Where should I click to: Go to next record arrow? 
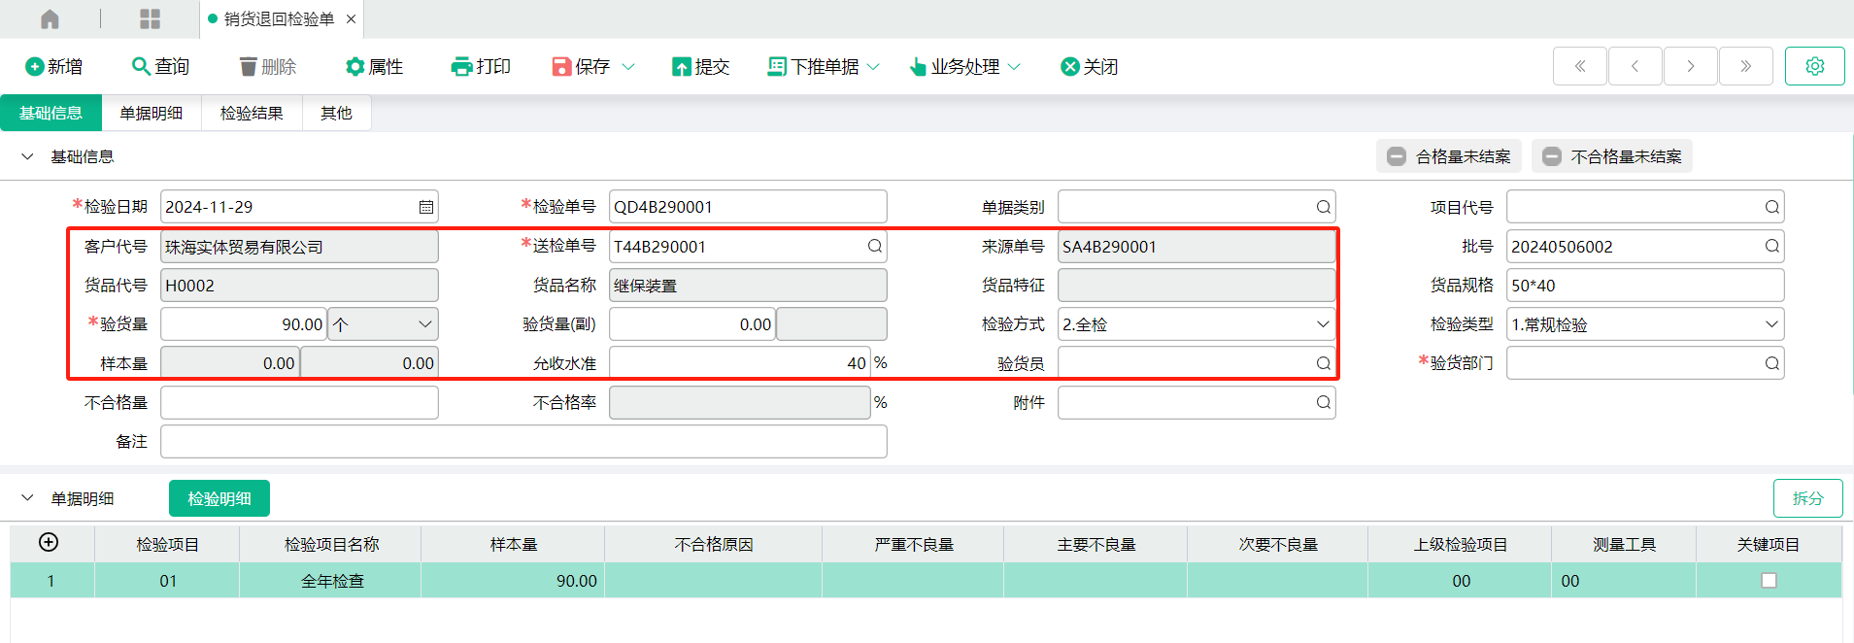point(1691,66)
